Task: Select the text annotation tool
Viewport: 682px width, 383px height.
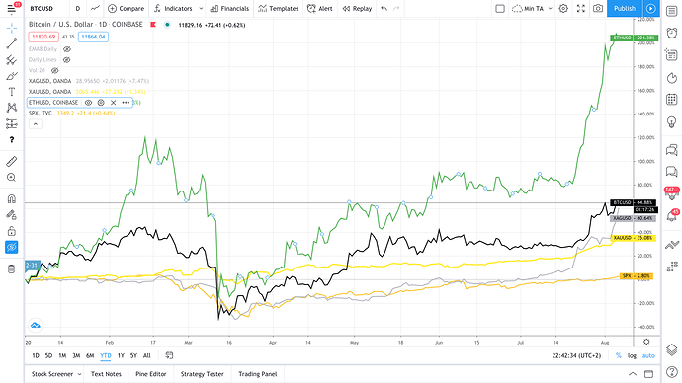Action: coord(12,92)
